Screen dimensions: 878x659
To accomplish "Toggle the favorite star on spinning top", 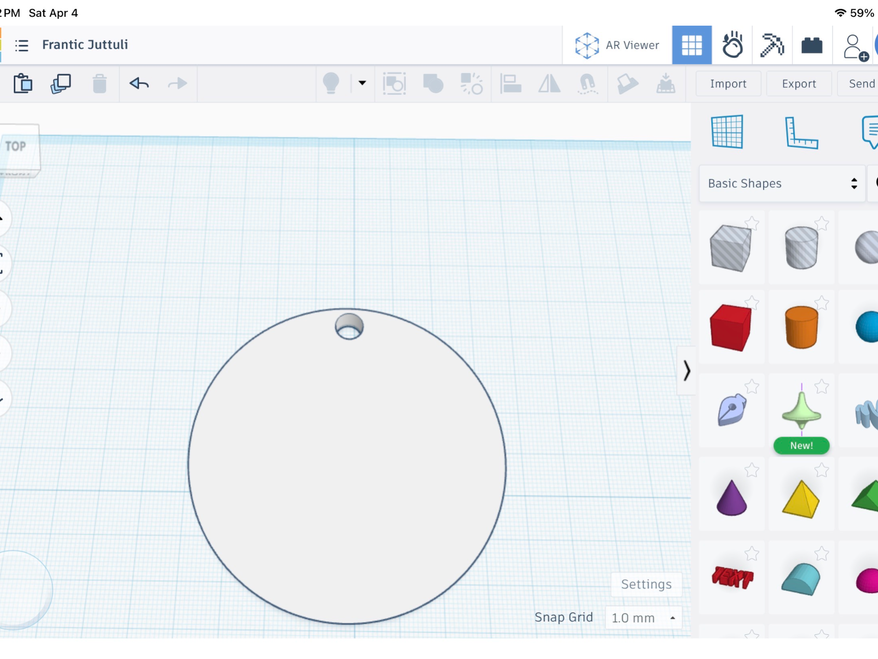I will [822, 387].
